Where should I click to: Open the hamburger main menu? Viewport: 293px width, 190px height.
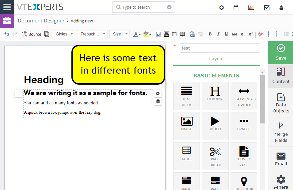7,7
